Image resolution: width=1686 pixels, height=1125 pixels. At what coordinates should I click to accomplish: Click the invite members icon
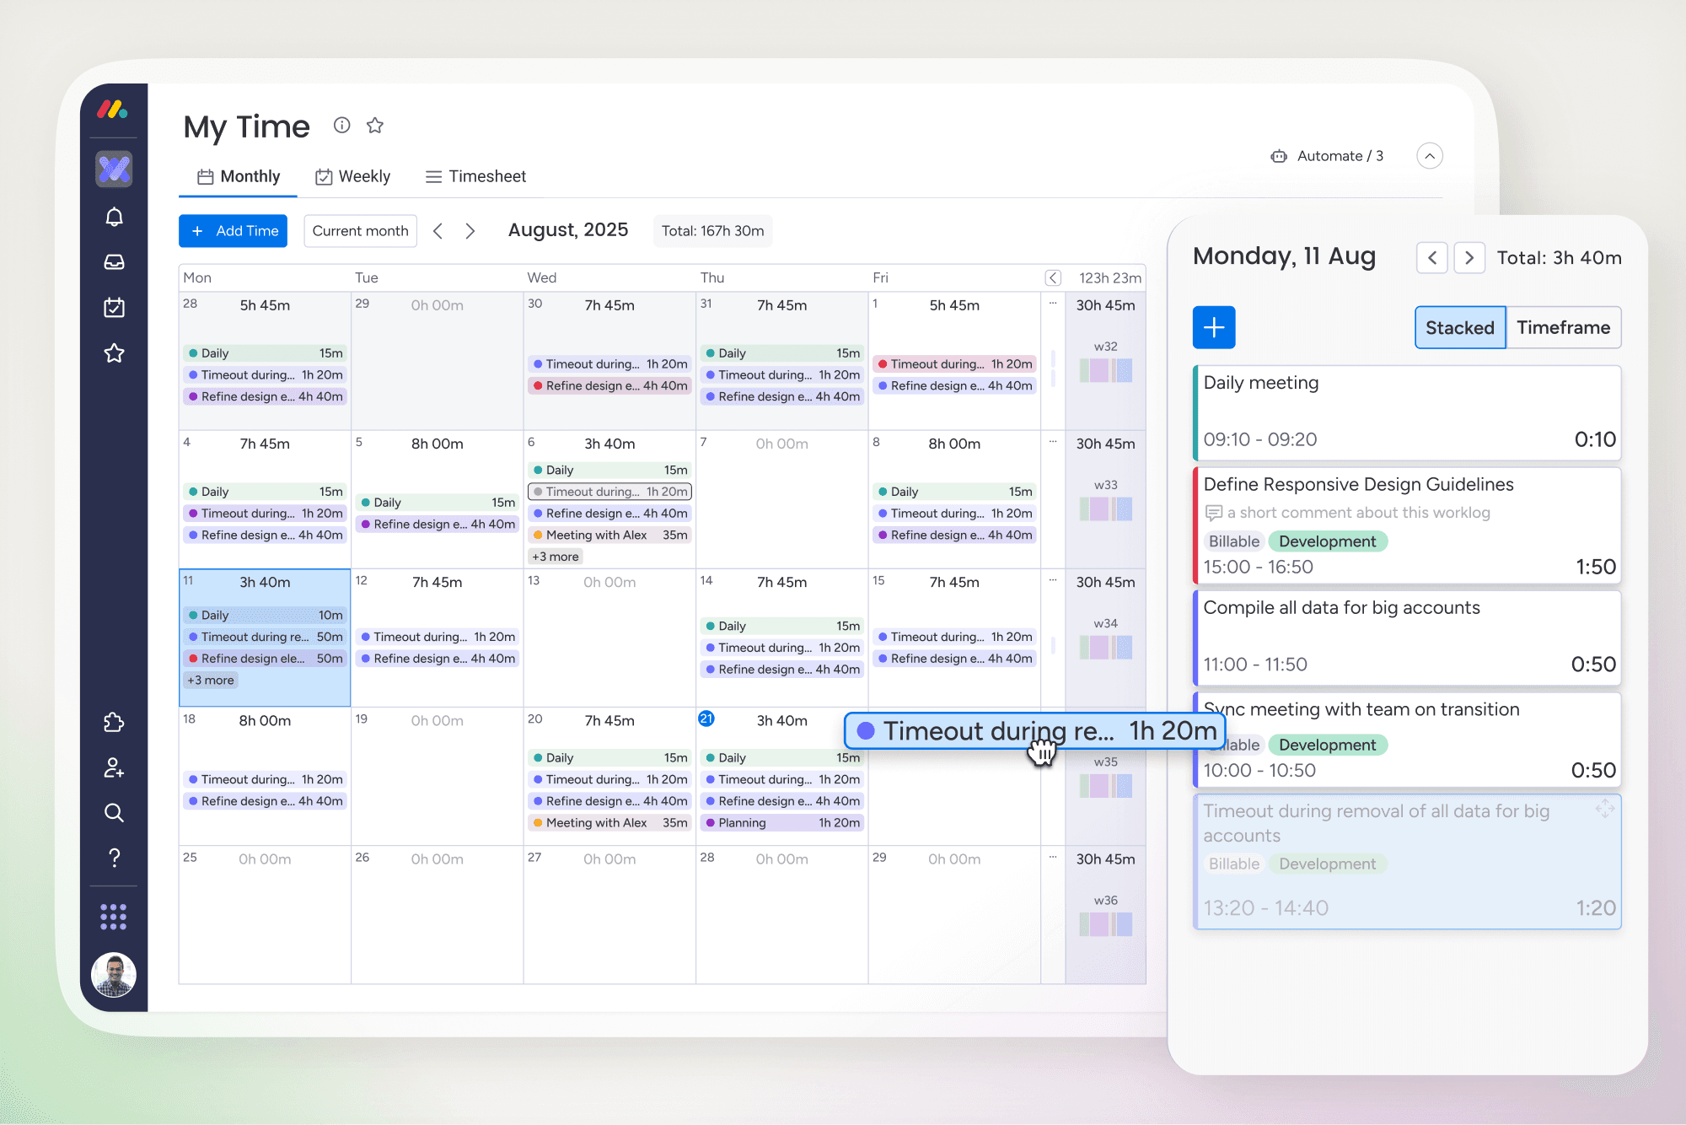point(114,767)
